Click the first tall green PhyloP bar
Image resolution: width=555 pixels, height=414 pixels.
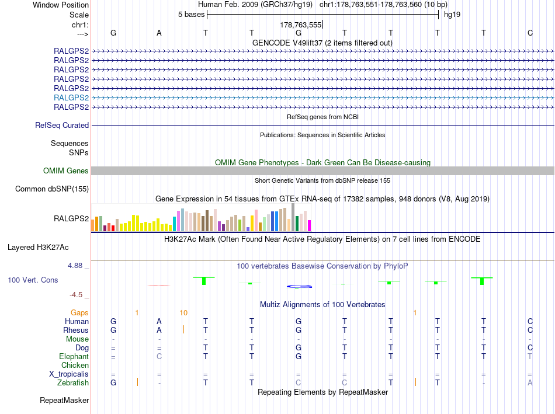point(204,281)
